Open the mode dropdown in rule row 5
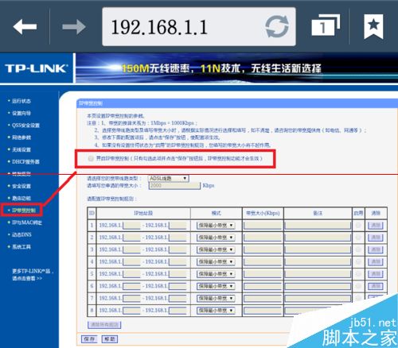 (216, 274)
